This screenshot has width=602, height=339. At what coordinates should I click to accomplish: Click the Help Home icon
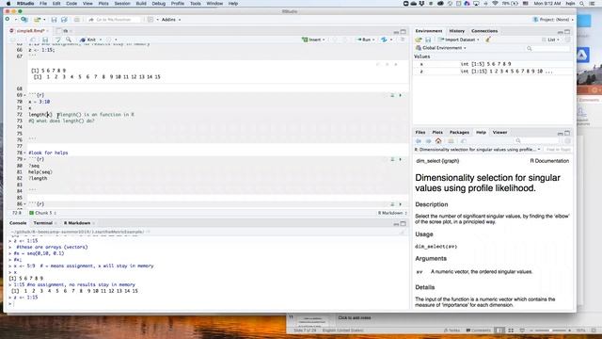pyautogui.click(x=438, y=141)
